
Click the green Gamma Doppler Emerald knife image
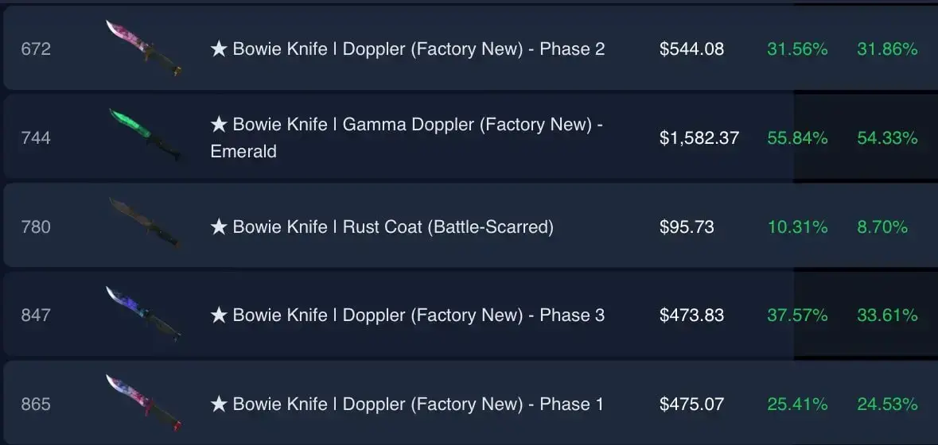pyautogui.click(x=145, y=135)
